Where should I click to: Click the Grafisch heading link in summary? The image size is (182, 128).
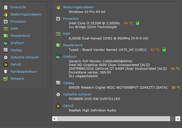pyautogui.click(x=70, y=57)
